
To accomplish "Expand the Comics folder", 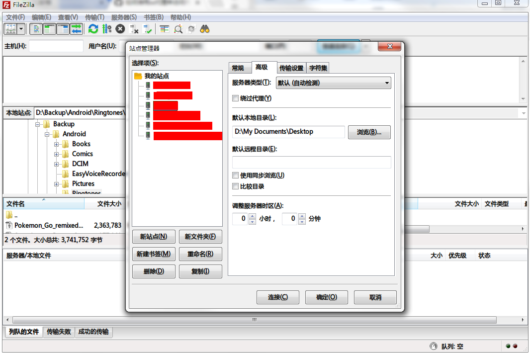I will [x=57, y=154].
